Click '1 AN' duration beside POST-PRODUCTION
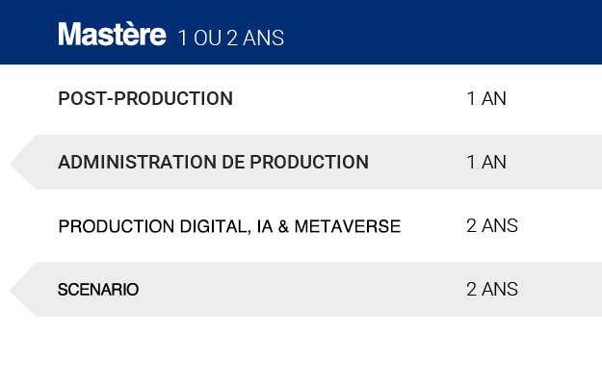Screen dimensions: 602x387 (486, 98)
